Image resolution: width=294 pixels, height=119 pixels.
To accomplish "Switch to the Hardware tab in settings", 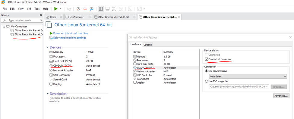I will click(136, 44).
